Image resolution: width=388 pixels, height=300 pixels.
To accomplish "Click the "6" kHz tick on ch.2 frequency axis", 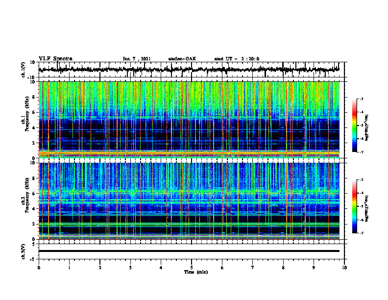I will coord(34,194).
